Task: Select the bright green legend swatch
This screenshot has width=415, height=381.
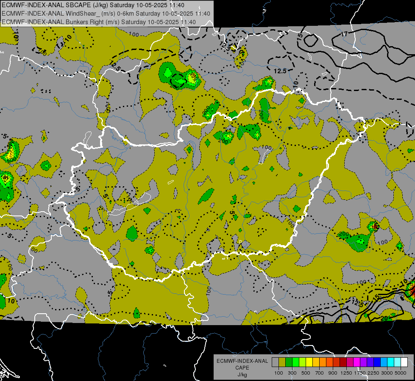Action: tap(295, 362)
